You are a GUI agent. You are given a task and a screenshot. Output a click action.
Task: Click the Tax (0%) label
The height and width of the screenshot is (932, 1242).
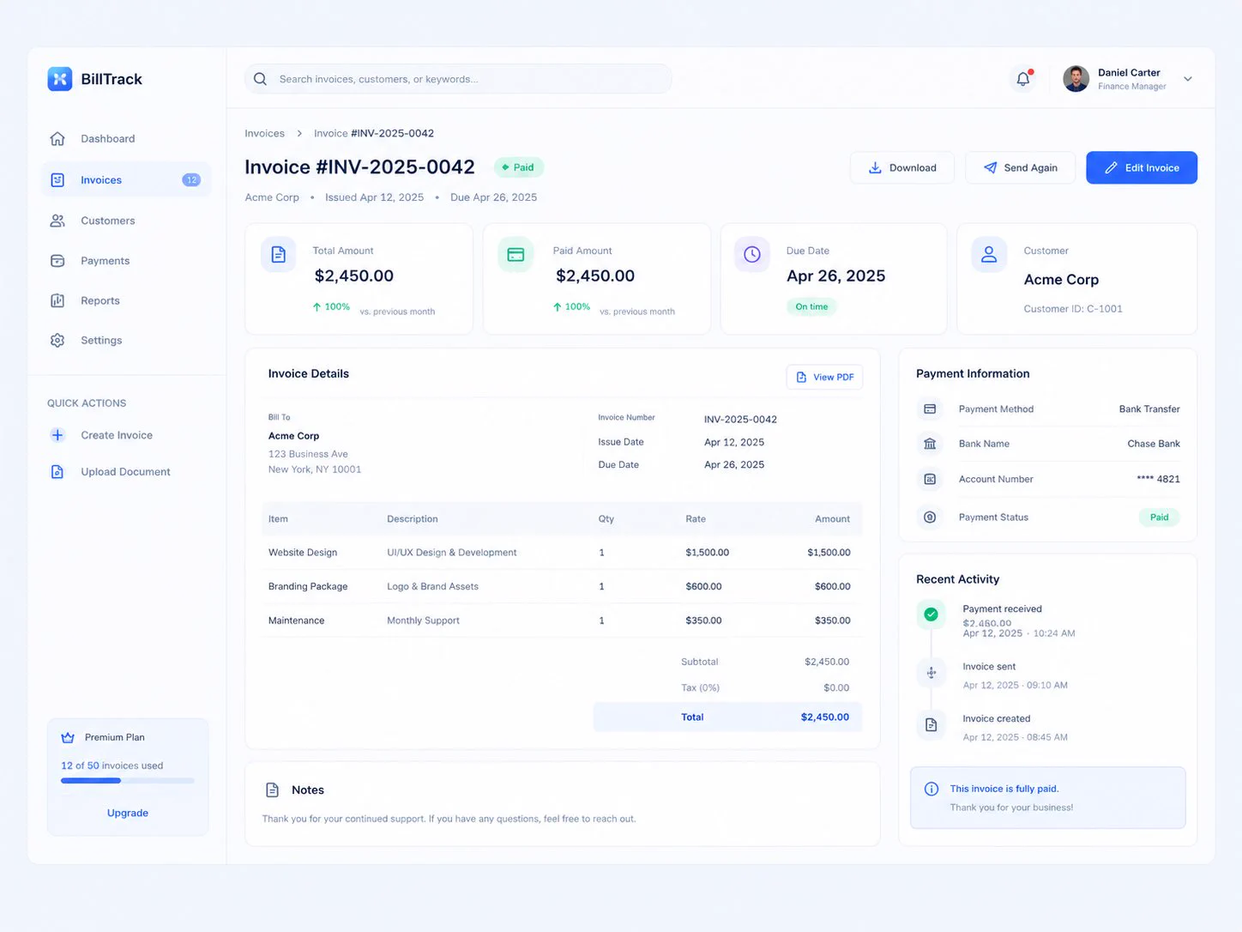point(700,688)
